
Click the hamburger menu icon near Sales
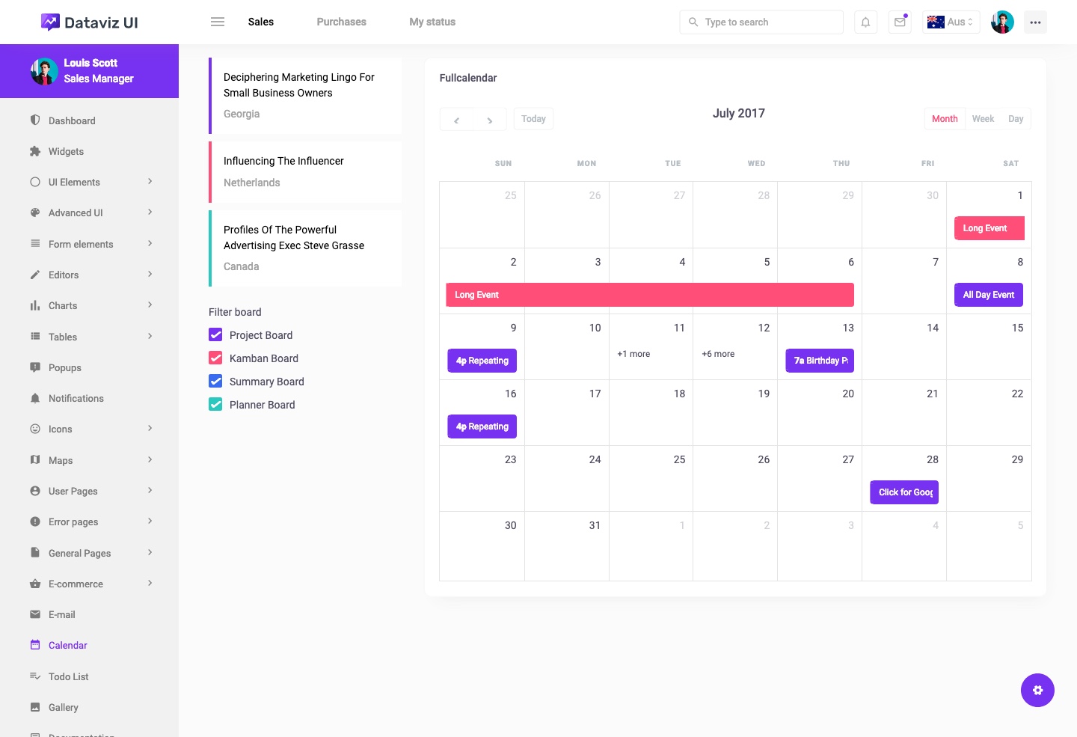coord(218,22)
